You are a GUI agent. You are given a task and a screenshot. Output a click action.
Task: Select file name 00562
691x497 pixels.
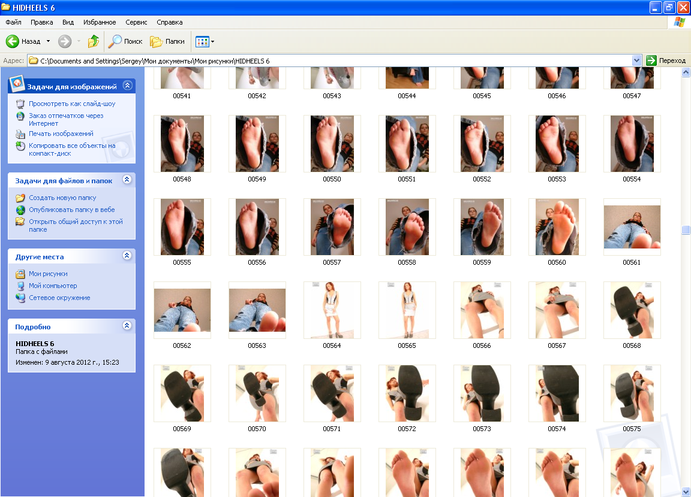[x=182, y=346]
